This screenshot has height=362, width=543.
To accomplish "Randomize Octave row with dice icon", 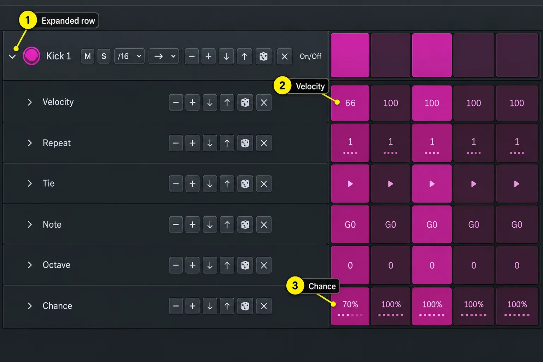I will point(245,265).
